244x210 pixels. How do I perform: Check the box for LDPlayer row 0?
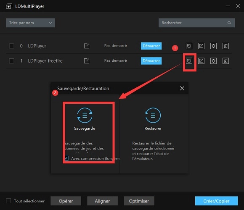[x=11, y=46]
